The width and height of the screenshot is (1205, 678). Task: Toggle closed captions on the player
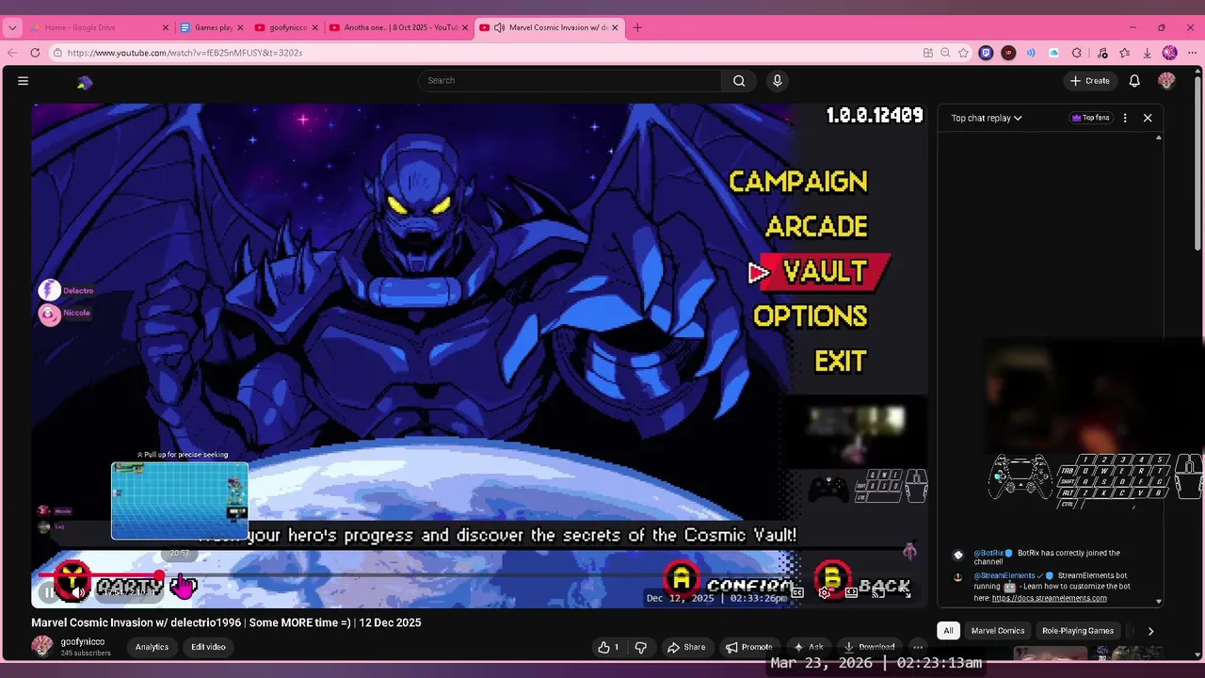coord(797,592)
